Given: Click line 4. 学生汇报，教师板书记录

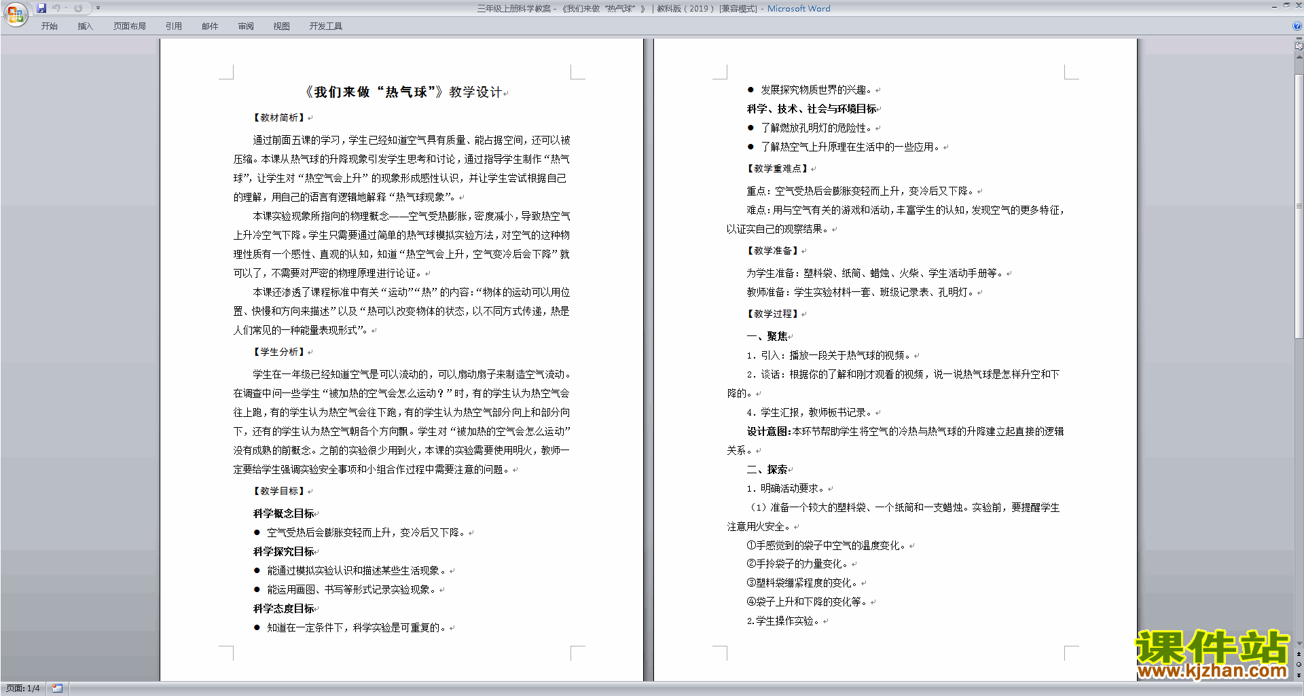Looking at the screenshot, I should [x=810, y=412].
